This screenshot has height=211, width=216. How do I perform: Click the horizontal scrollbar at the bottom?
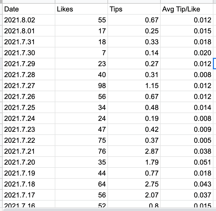click(x=110, y=210)
